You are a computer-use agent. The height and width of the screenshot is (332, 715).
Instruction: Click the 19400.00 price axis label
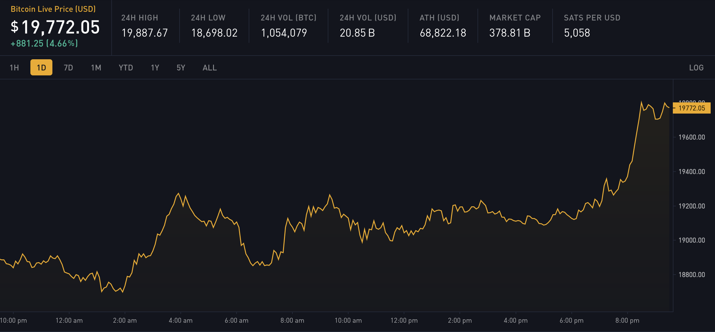coord(691,172)
